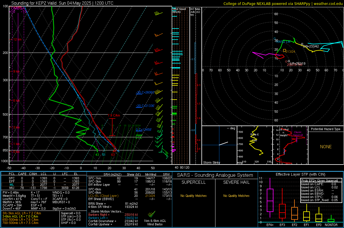Click the based on STPC probability row
Viewport: 344px width, 228px height.
click(x=320, y=197)
